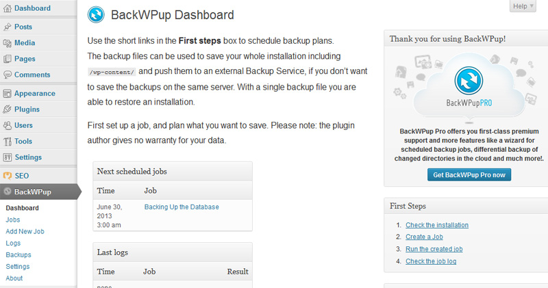Click the Appearance icon in sidebar
This screenshot has width=548, height=288.
(x=8, y=94)
